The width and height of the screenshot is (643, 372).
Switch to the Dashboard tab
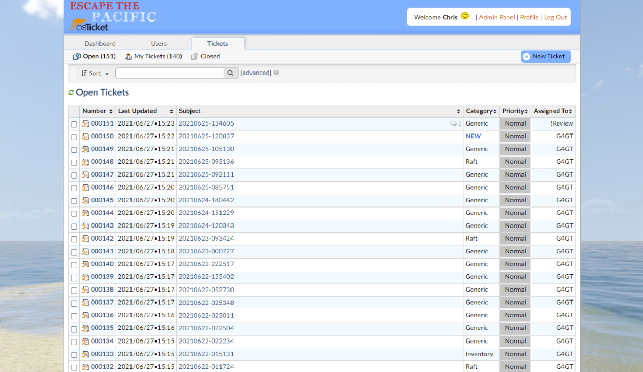click(100, 44)
